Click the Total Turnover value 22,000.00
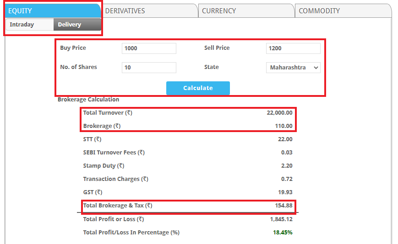The image size is (398, 244). (x=279, y=113)
